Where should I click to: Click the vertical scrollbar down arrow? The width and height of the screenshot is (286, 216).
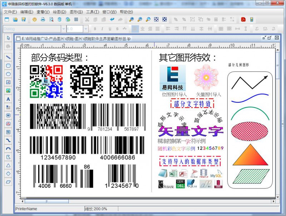pyautogui.click(x=278, y=197)
